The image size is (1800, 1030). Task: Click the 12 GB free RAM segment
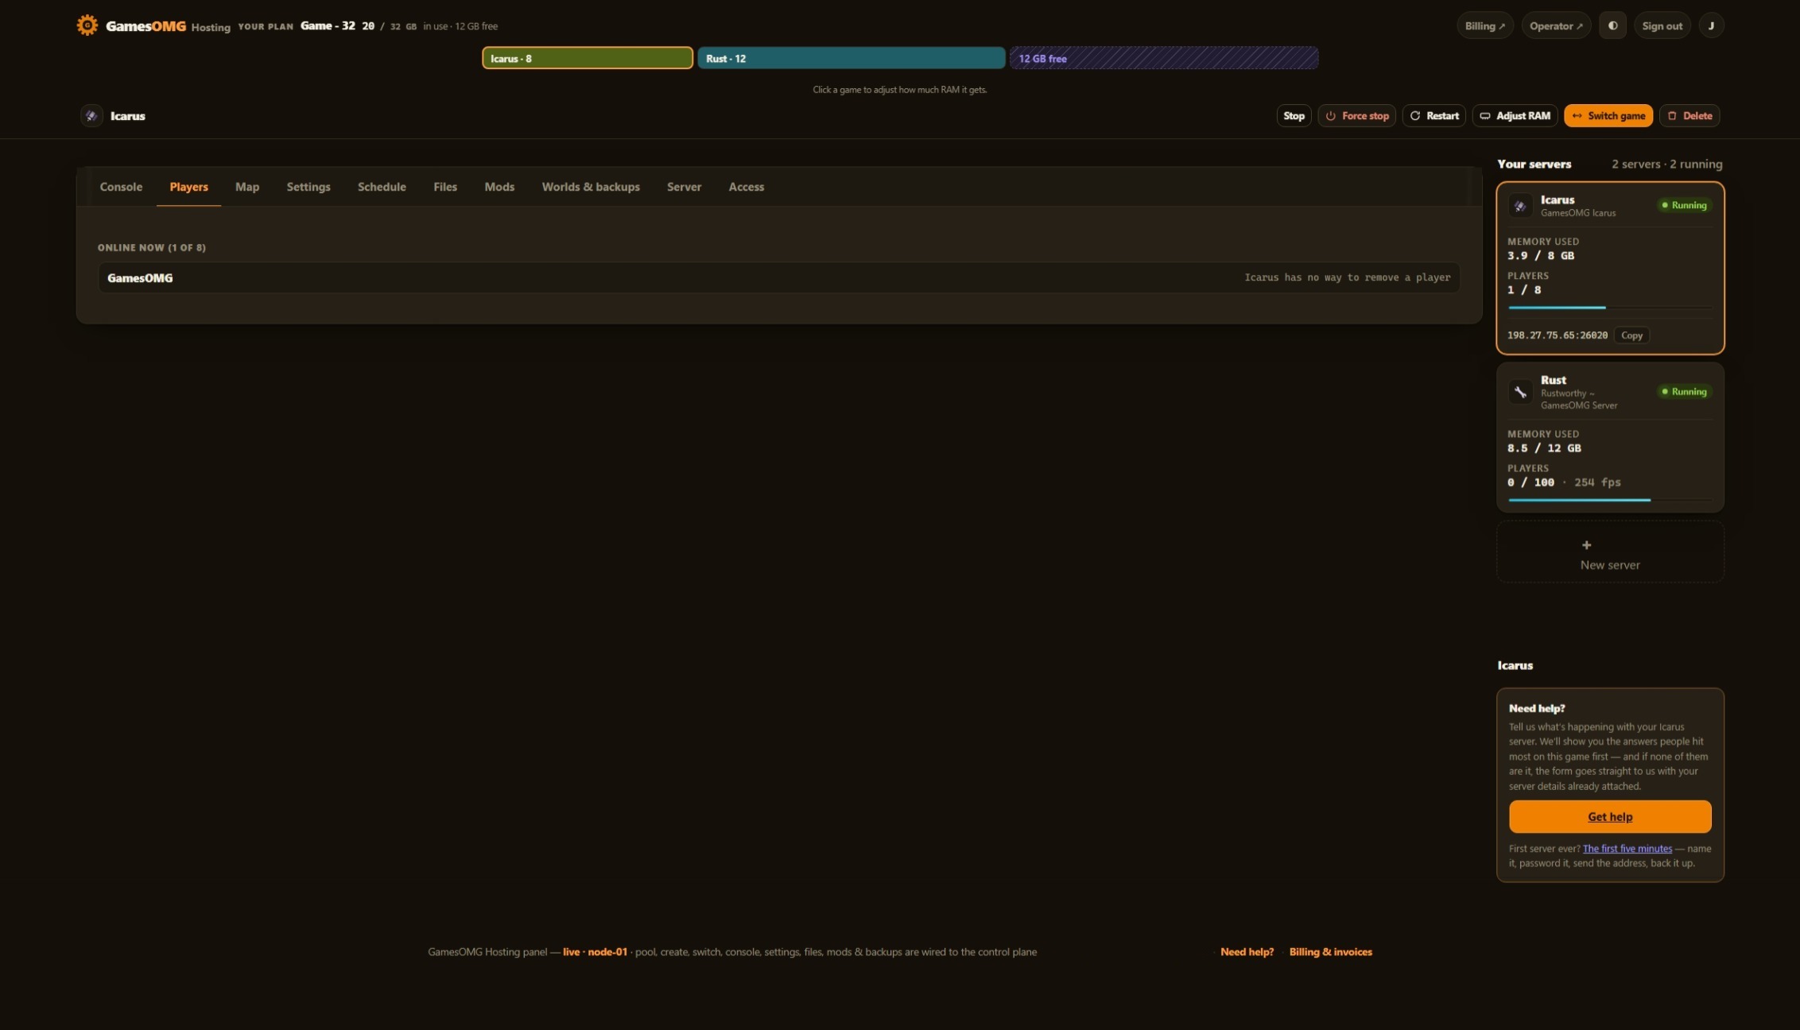(x=1164, y=58)
